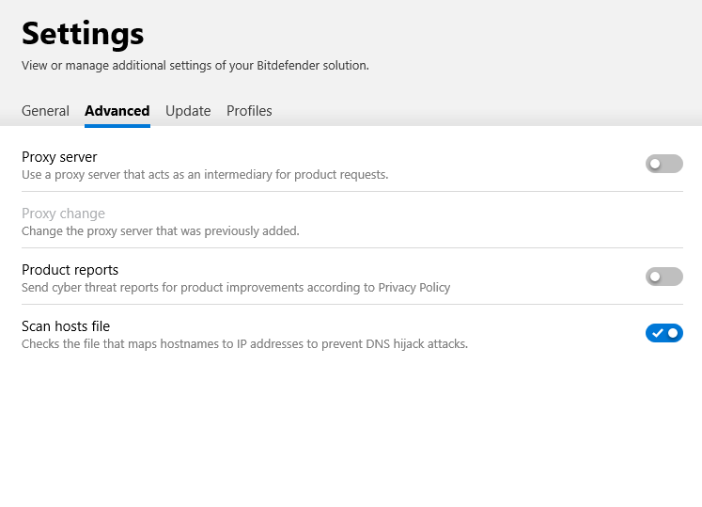Enable the Proxy server switch
The width and height of the screenshot is (702, 507).
[663, 164]
